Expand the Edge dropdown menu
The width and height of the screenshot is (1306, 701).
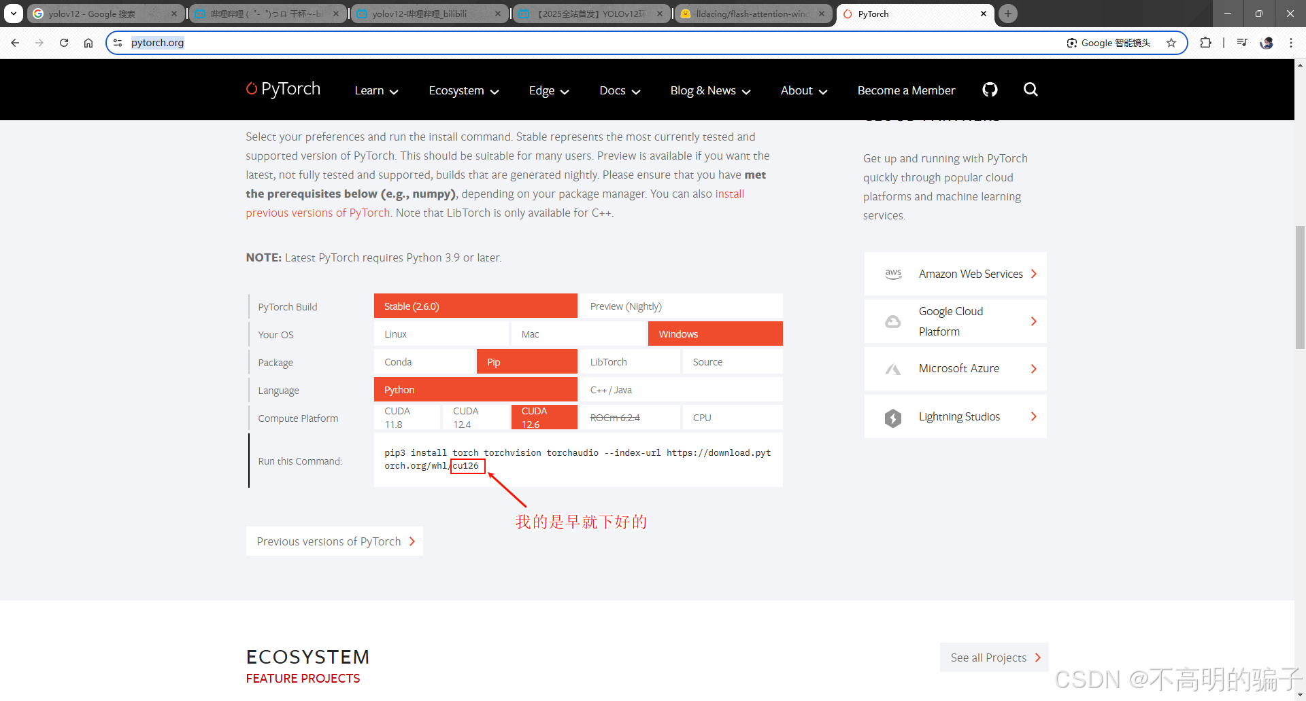549,90
